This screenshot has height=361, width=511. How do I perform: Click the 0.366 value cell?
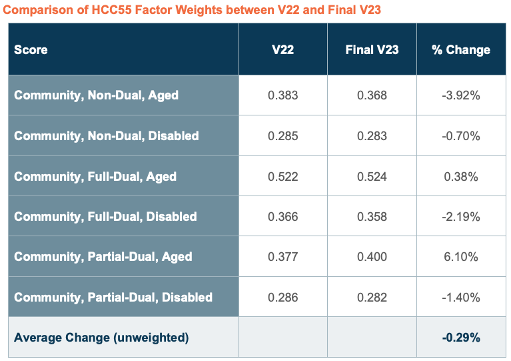point(282,217)
